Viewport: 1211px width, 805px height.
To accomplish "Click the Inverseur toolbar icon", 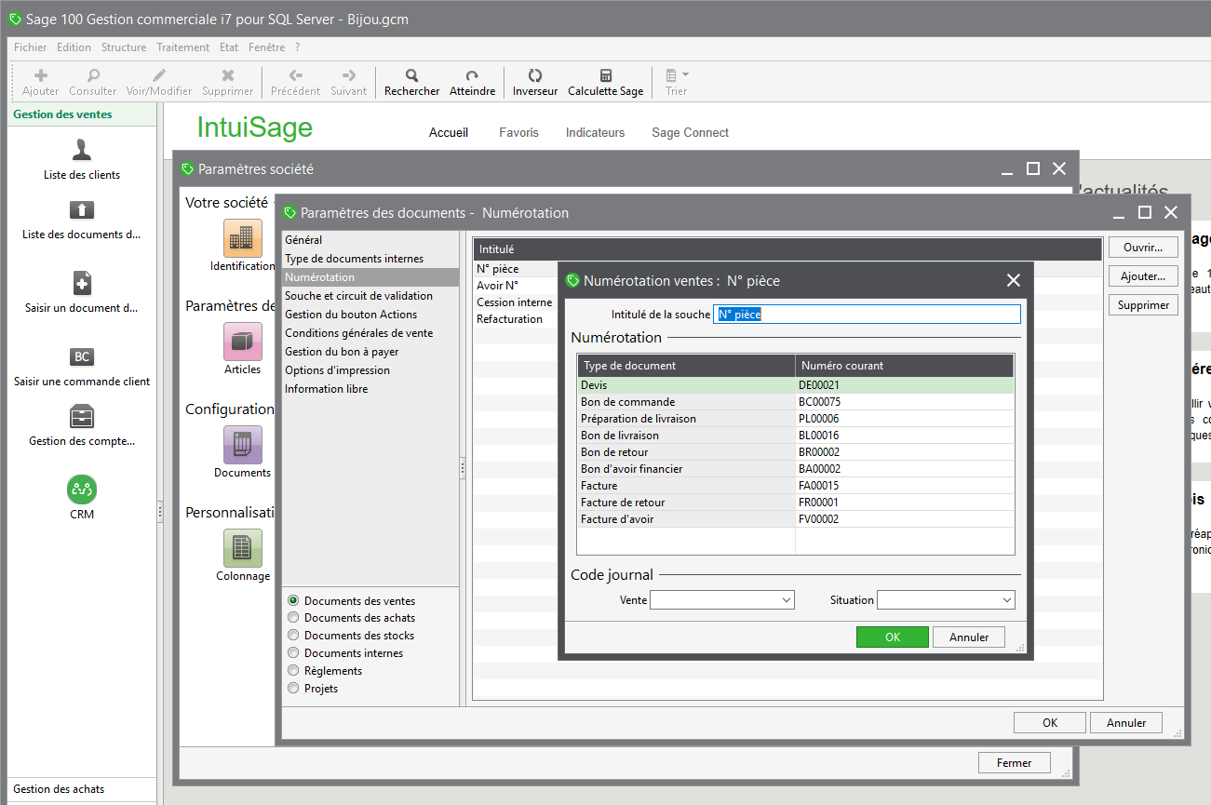I will 535,75.
